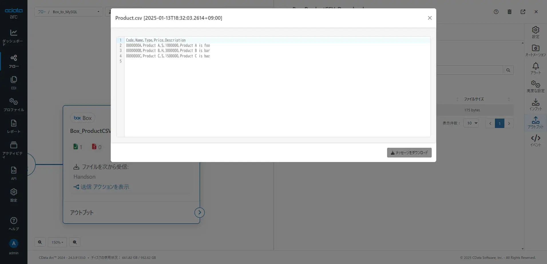Click the help question mark icon

(496, 12)
